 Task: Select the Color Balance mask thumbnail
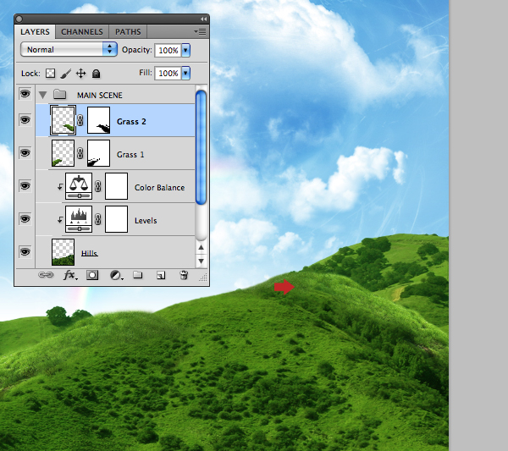click(116, 186)
